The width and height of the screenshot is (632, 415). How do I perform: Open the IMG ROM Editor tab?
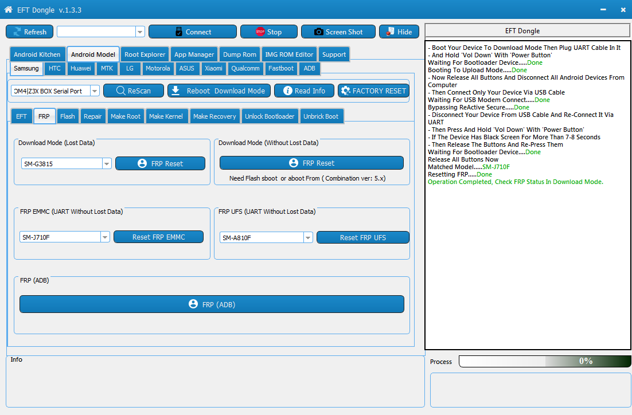click(289, 54)
